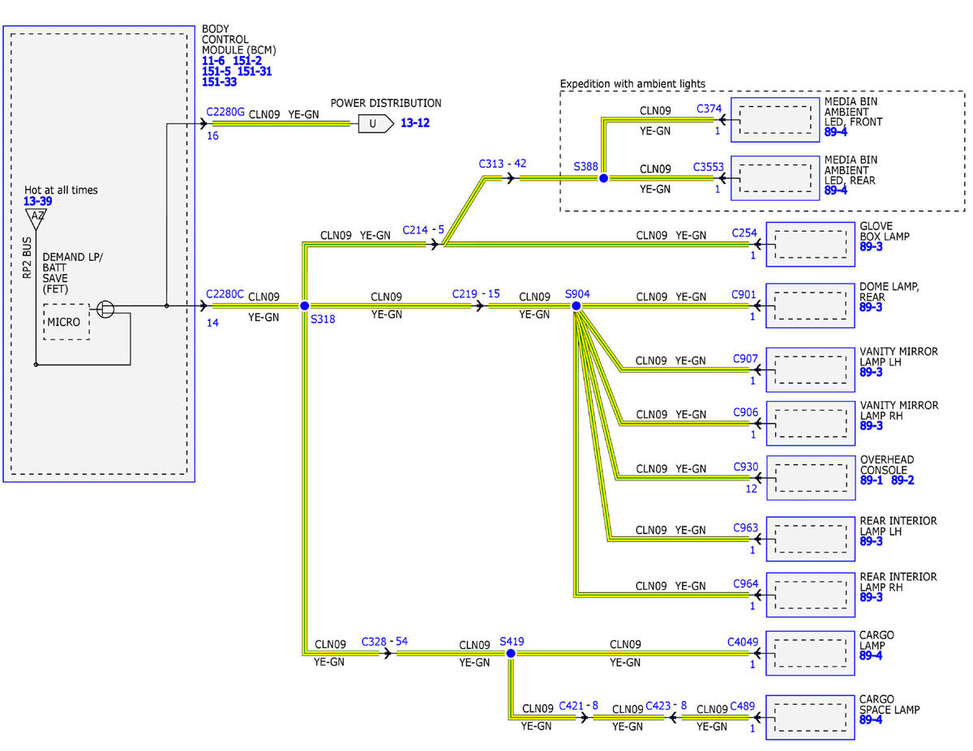Click the C4049 cargo lamp connector
The width and height of the screenshot is (973, 751).
[x=743, y=642]
